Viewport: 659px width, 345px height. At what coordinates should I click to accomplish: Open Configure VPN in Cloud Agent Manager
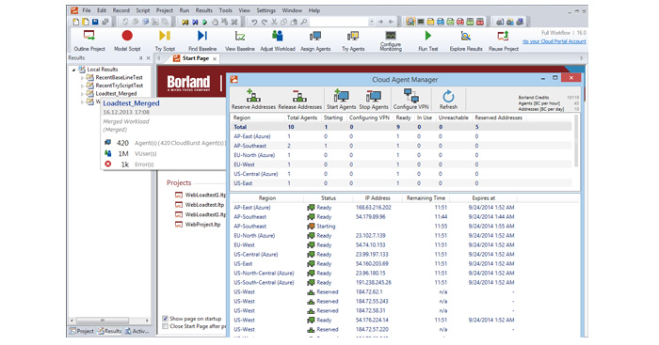410,99
